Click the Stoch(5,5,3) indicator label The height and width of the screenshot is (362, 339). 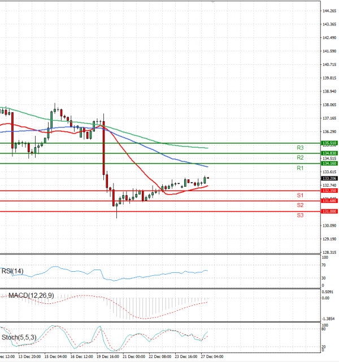(x=19, y=338)
